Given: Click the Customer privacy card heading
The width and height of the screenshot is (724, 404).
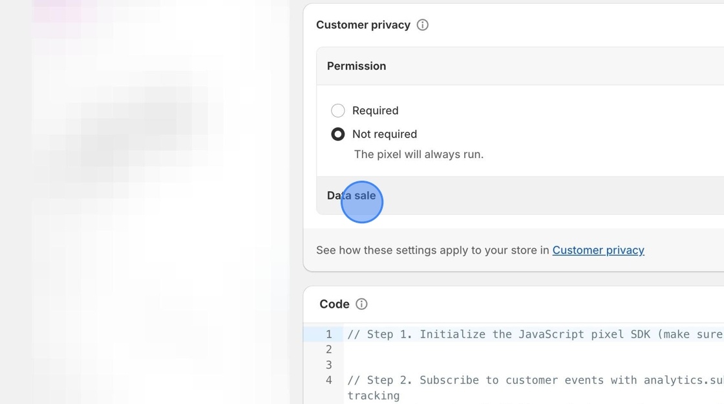Looking at the screenshot, I should [x=363, y=25].
